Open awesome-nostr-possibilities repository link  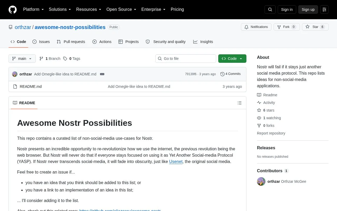click(70, 27)
